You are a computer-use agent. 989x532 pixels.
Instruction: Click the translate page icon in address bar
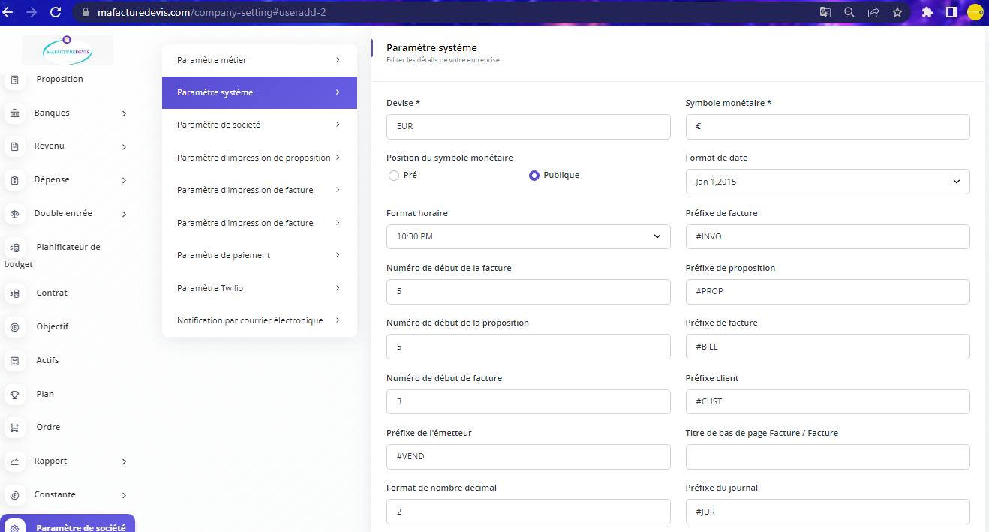(825, 12)
